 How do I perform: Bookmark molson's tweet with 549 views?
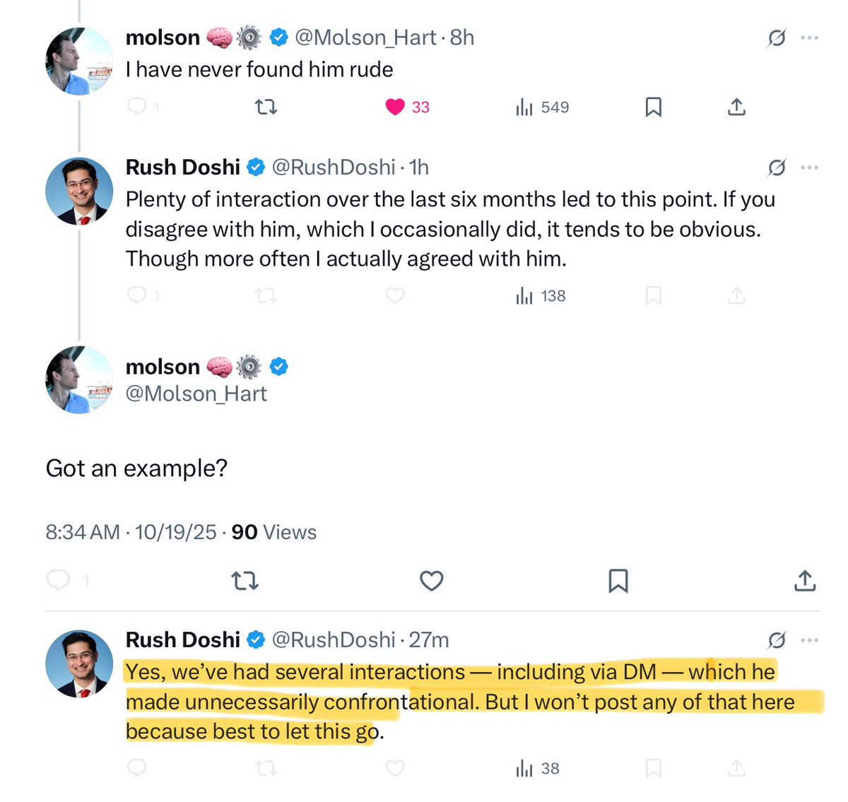point(654,107)
